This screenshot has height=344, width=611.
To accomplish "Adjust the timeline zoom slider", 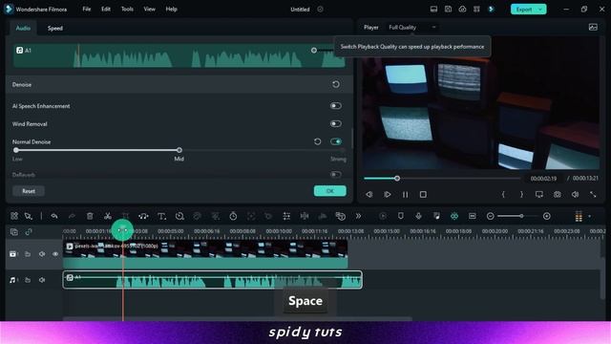I will tap(521, 216).
